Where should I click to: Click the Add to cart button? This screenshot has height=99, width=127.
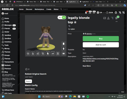click(x=101, y=45)
